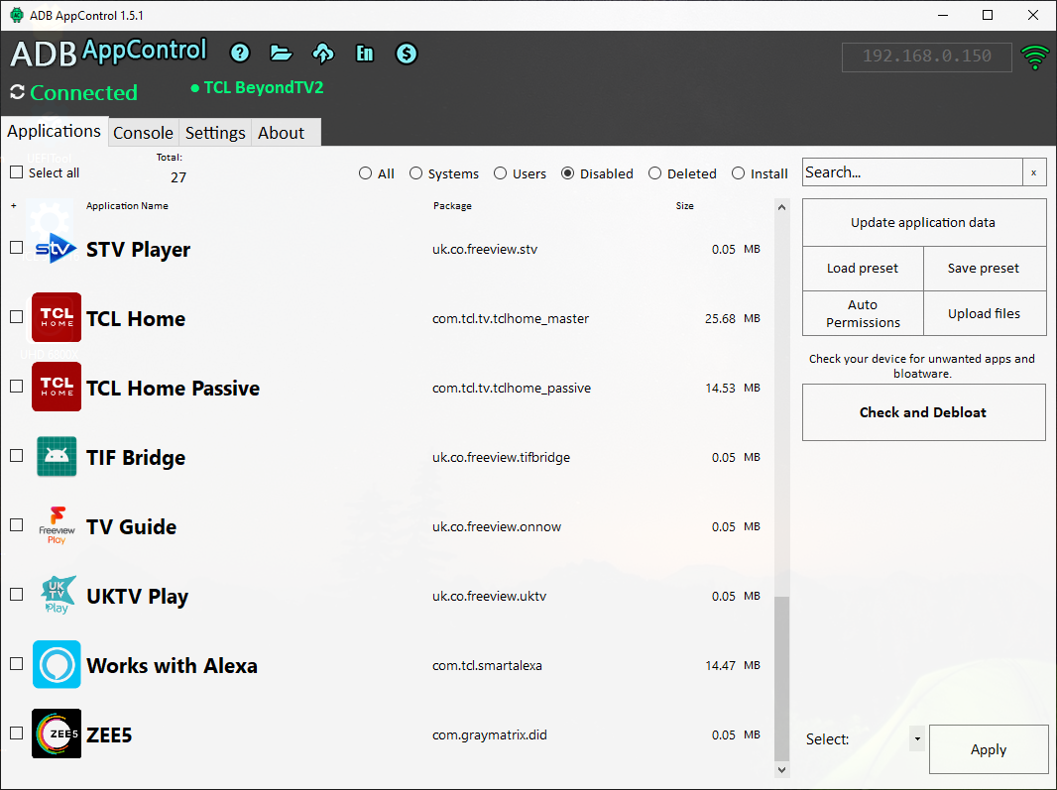Click the Load preset button
The image size is (1057, 790).
coord(863,269)
